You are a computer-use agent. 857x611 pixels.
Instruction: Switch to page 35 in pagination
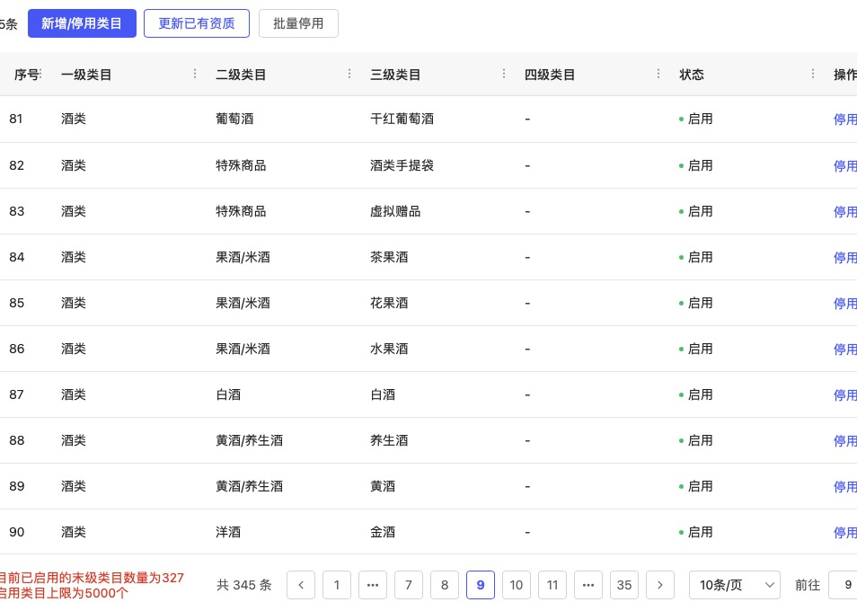[x=624, y=585]
